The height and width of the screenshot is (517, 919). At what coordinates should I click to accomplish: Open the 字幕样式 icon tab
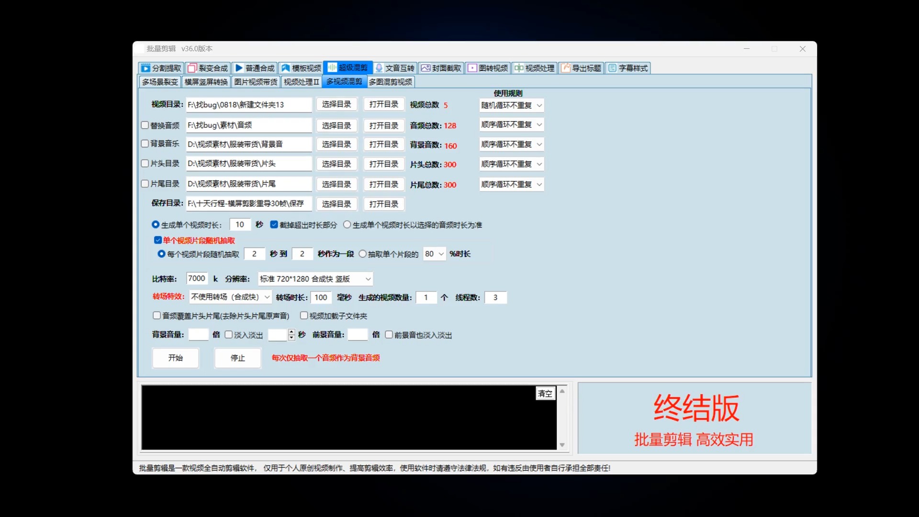click(612, 68)
